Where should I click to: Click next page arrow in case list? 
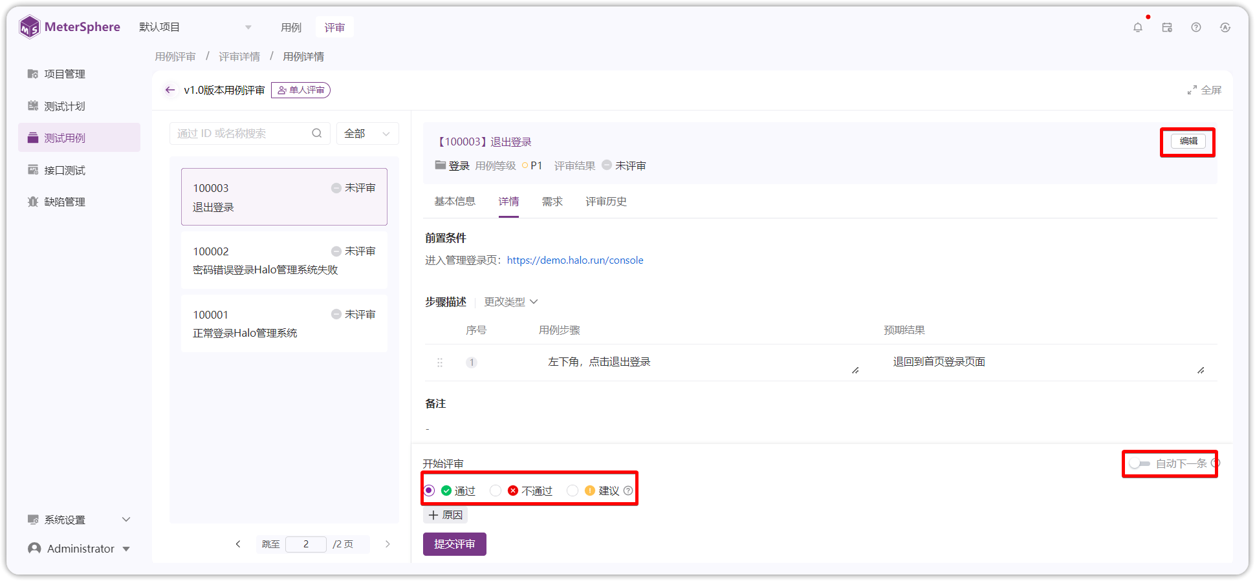click(387, 544)
